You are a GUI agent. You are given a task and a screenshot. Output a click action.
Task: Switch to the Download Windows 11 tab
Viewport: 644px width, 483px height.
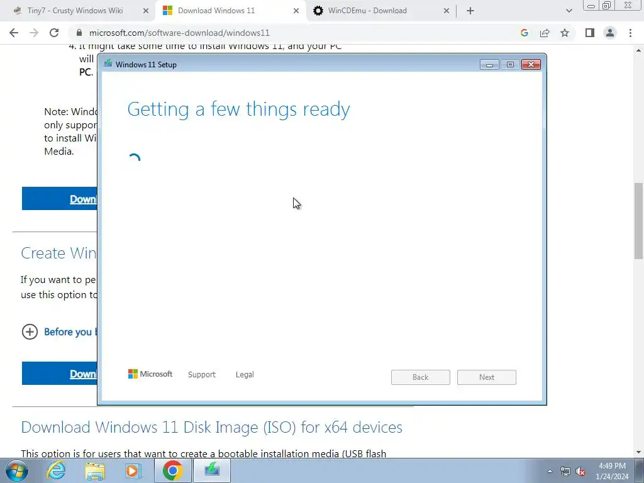(x=230, y=11)
